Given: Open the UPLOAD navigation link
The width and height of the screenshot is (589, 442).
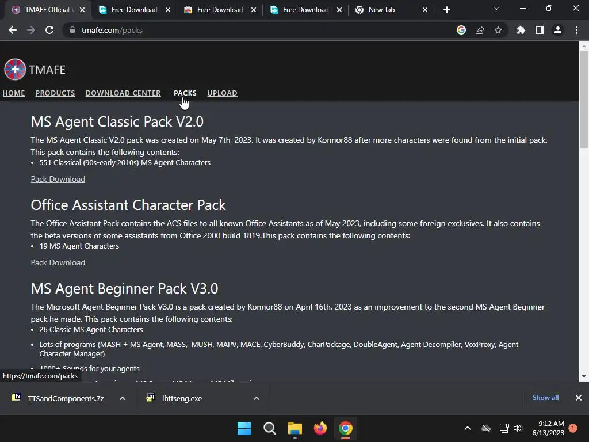Looking at the screenshot, I should (x=223, y=93).
